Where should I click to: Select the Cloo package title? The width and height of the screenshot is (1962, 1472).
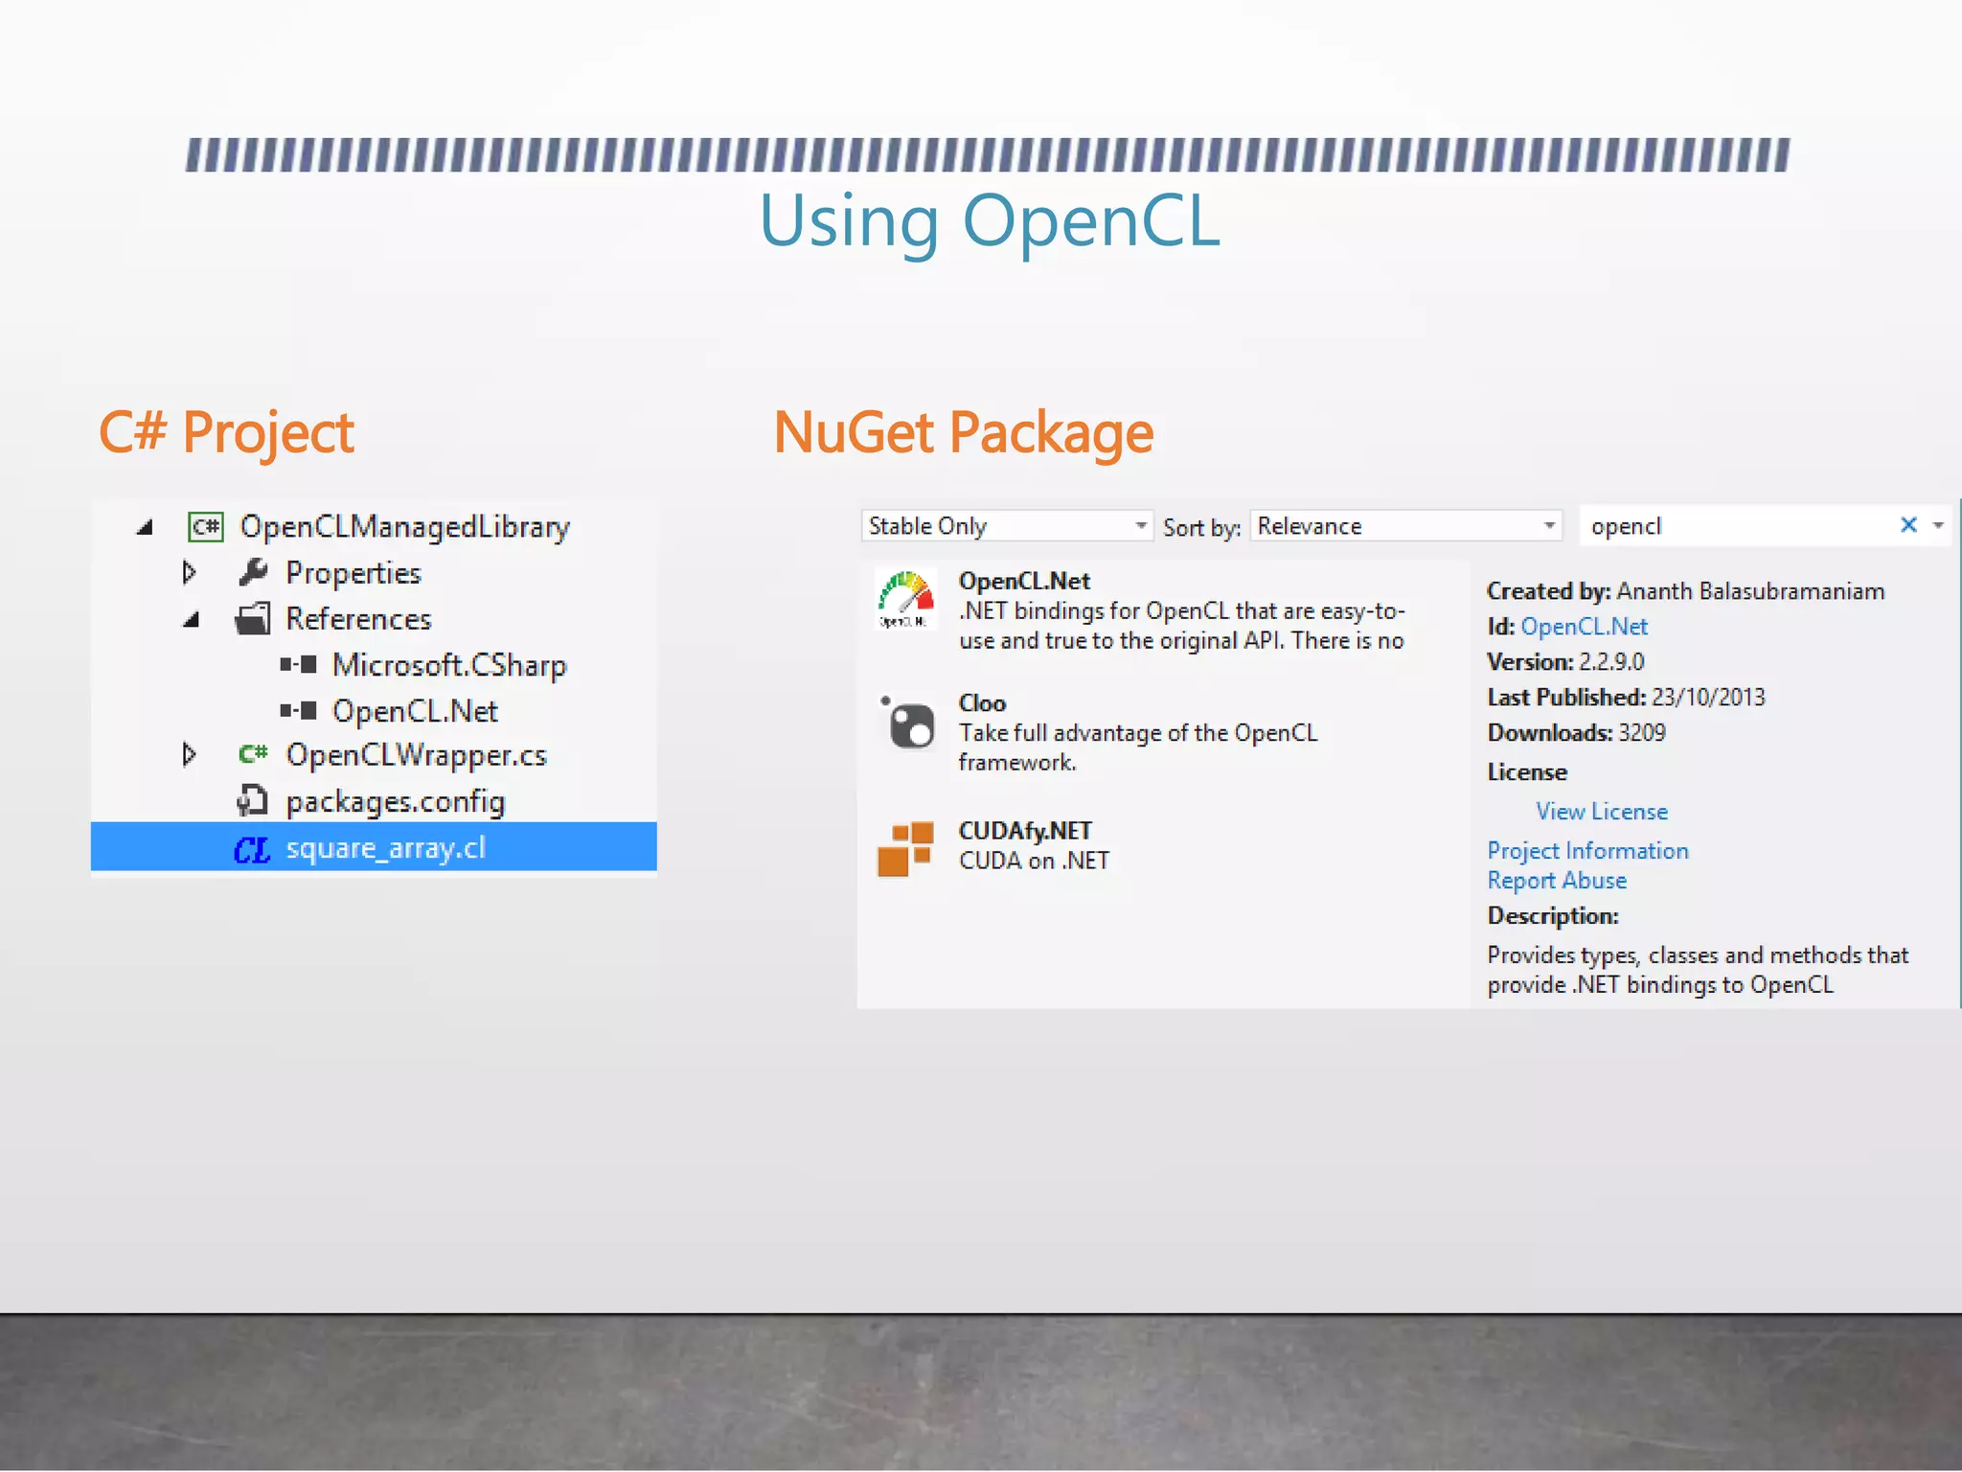point(982,703)
